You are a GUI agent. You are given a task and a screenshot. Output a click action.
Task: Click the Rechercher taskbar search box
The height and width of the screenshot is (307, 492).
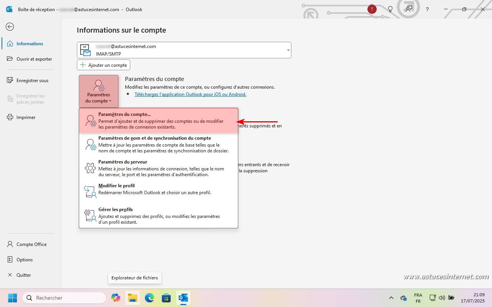64,298
